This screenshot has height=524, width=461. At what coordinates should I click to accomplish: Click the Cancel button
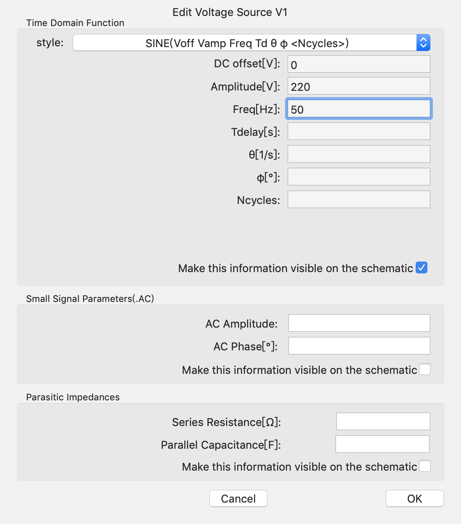pyautogui.click(x=238, y=498)
